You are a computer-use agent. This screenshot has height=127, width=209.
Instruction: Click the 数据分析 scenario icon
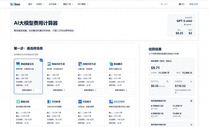[18, 102]
